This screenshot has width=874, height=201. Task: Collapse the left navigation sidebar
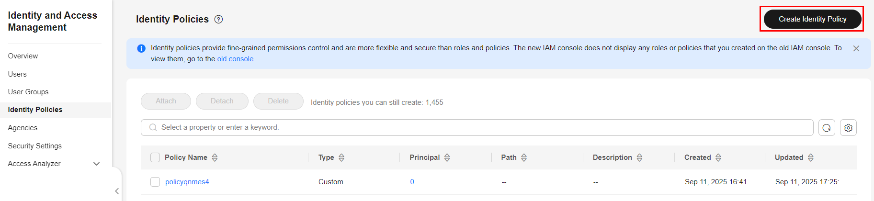[x=117, y=191]
